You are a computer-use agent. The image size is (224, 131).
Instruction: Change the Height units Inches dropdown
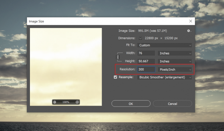tap(174, 61)
